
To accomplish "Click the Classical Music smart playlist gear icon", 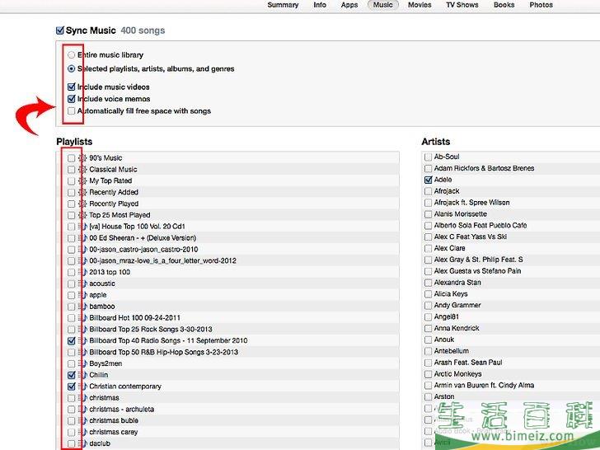I will [x=82, y=170].
